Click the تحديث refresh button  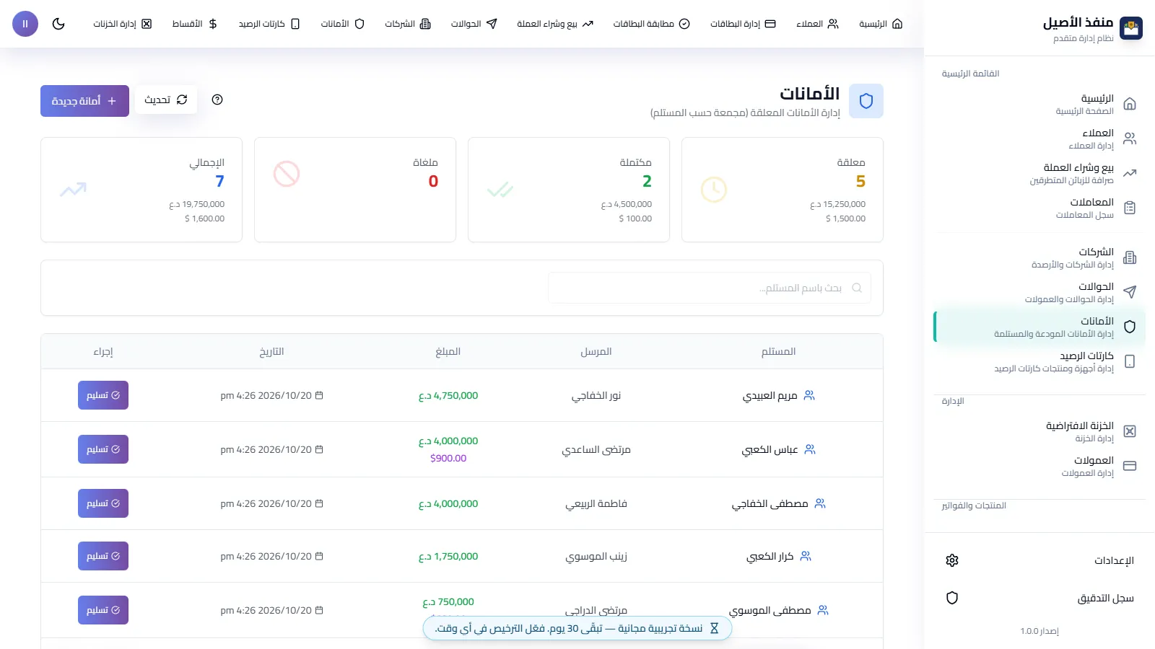point(166,100)
